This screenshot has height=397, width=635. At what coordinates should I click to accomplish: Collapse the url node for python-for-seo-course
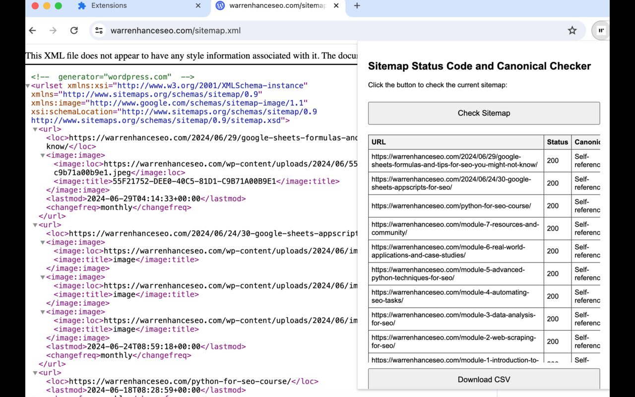point(35,373)
